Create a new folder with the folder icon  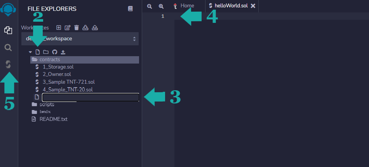coord(45,52)
